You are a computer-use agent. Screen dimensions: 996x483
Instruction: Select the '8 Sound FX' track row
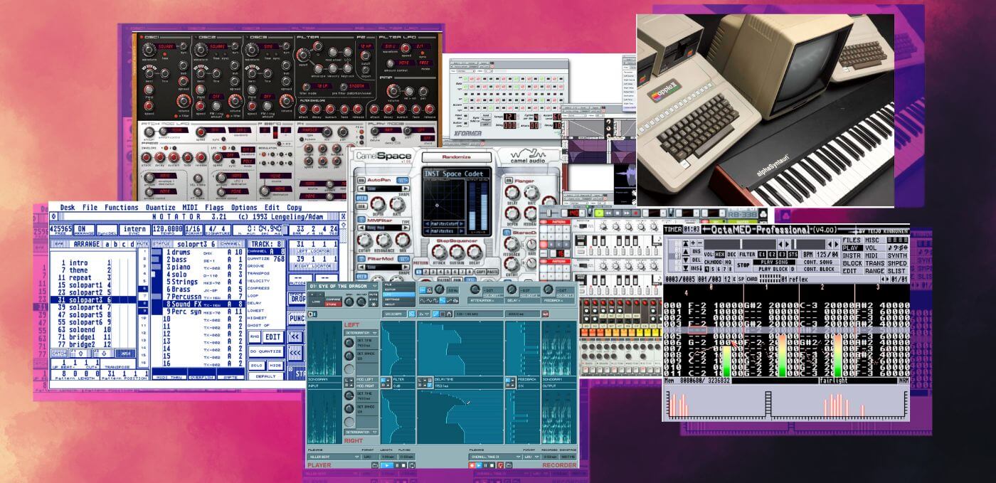click(203, 304)
